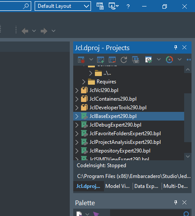The width and height of the screenshot is (195, 216).
Task: Click the colorful circle icon in Projects toolbar
Action: coord(169,60)
